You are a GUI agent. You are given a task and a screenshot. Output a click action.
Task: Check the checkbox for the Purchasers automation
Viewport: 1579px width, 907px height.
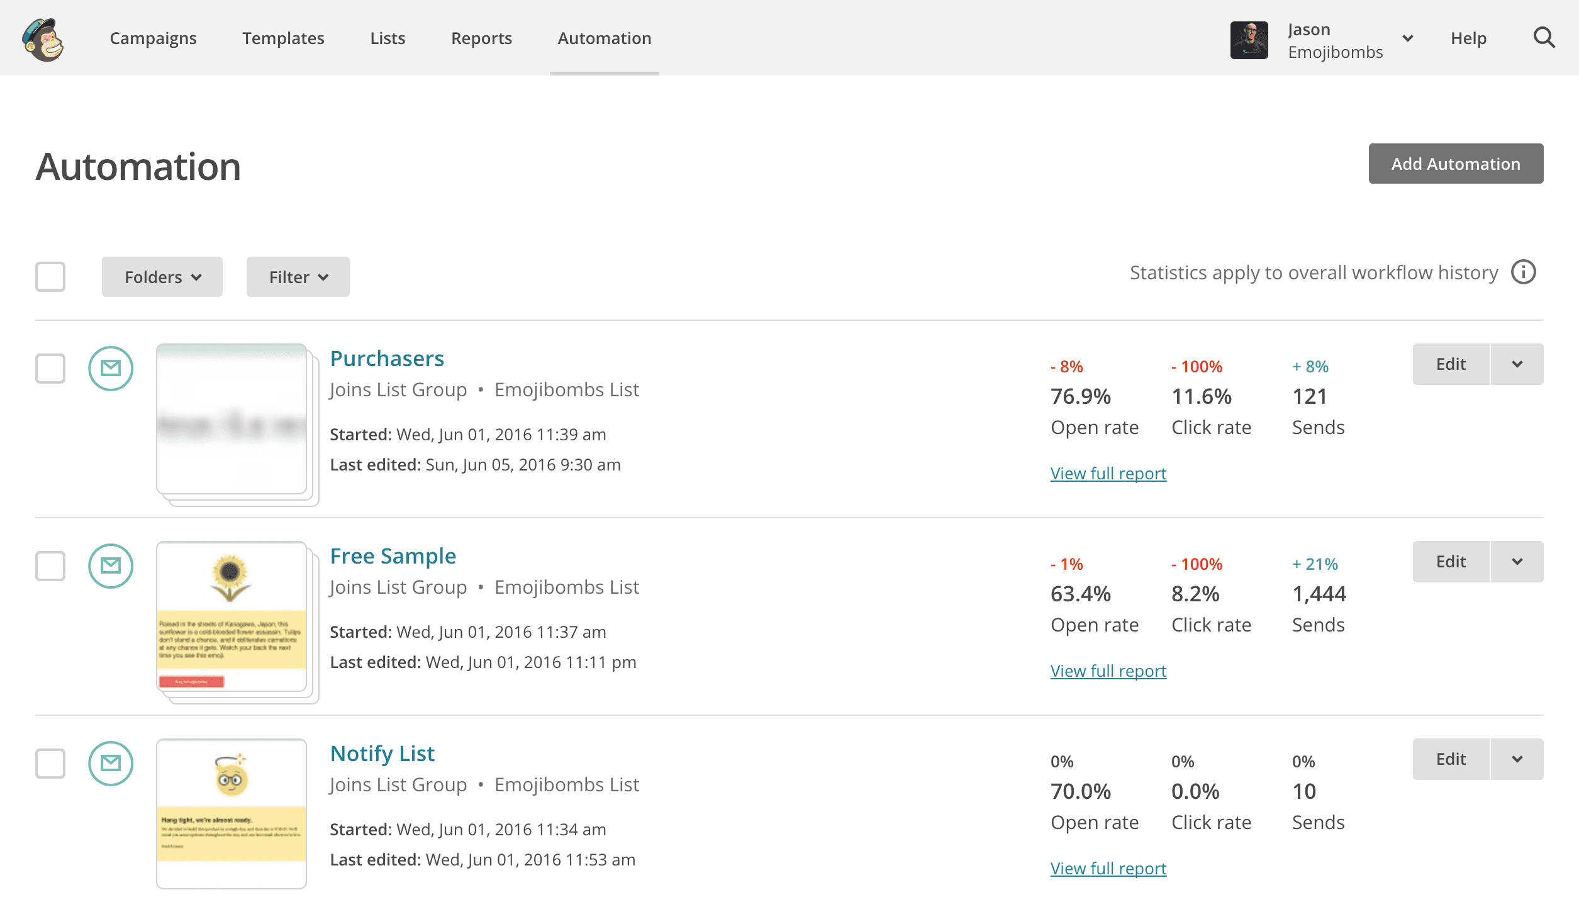click(x=50, y=369)
